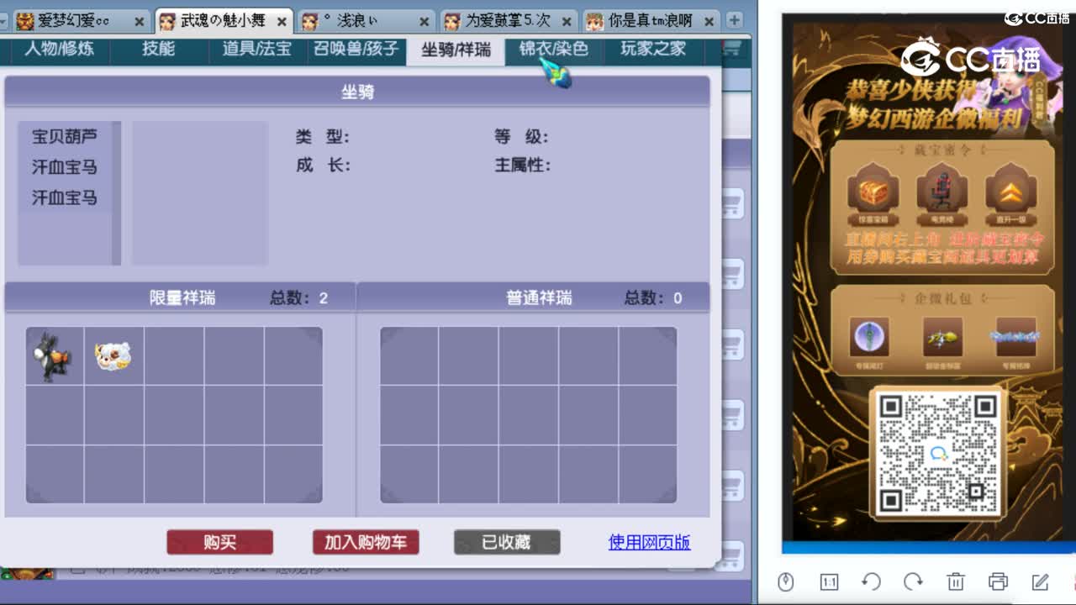Select 宝贝葫芦 in the mount list

[x=65, y=136]
